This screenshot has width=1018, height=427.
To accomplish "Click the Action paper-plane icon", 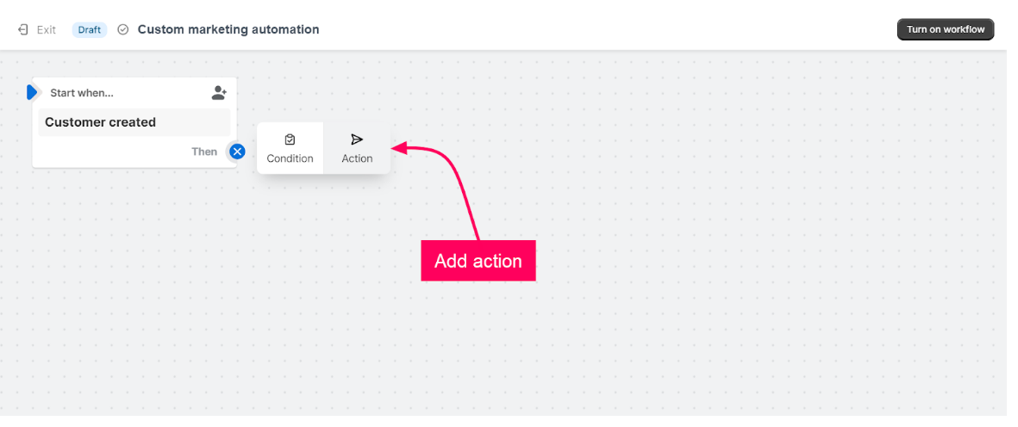I will coord(357,139).
